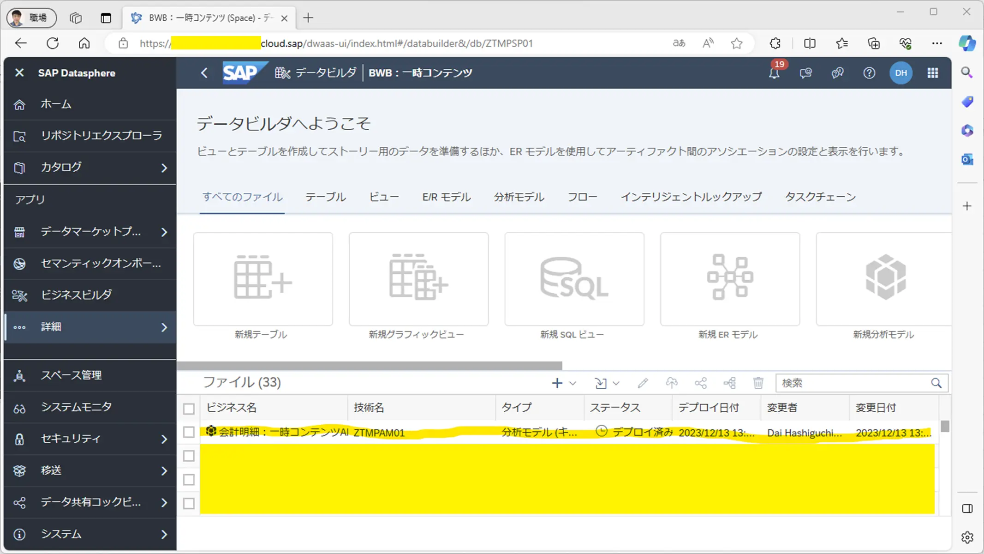
Task: Open the support headset icon in header
Action: (838, 73)
